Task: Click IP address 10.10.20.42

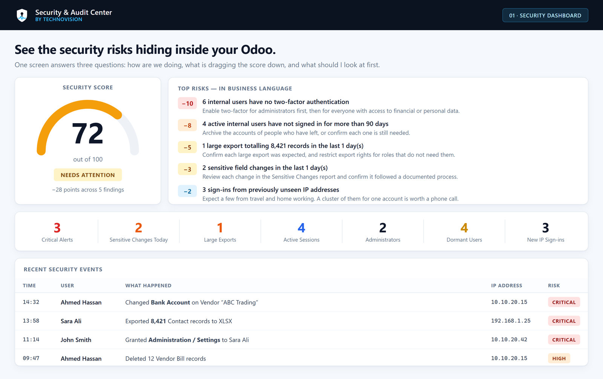Action: point(509,339)
